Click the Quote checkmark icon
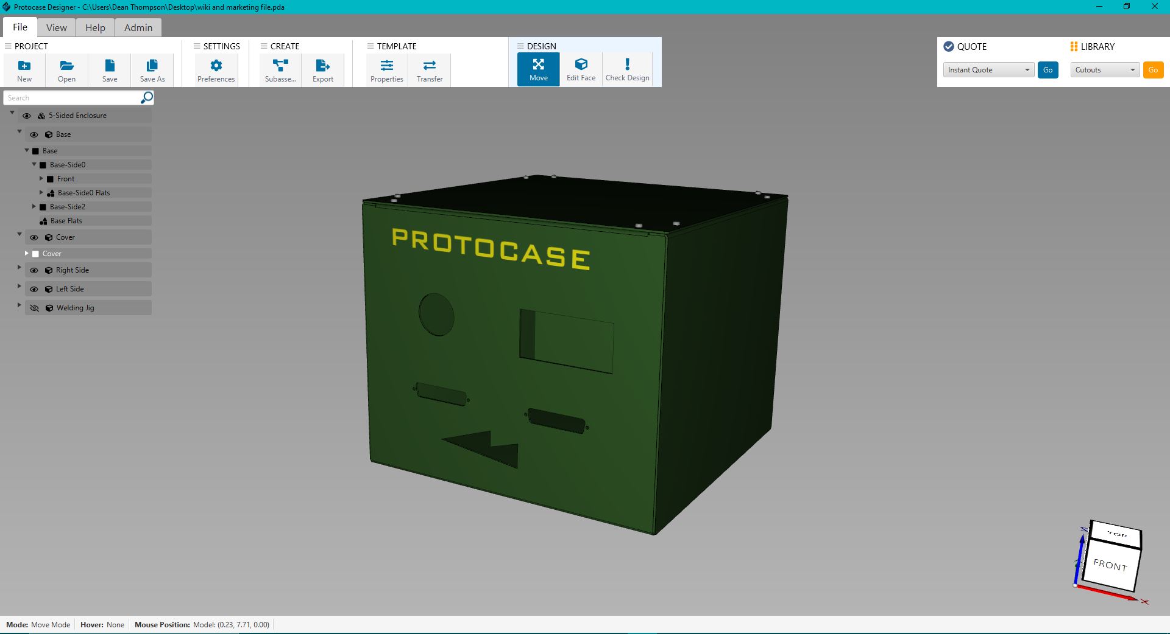1170x634 pixels. [x=949, y=46]
